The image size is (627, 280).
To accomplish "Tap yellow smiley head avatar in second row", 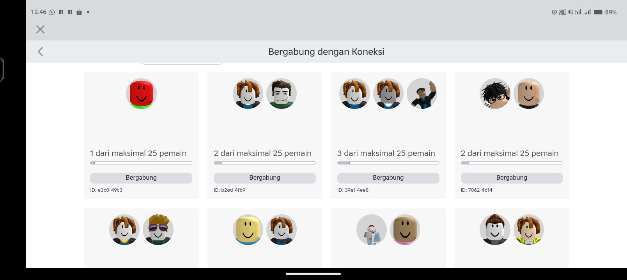I will [x=248, y=229].
